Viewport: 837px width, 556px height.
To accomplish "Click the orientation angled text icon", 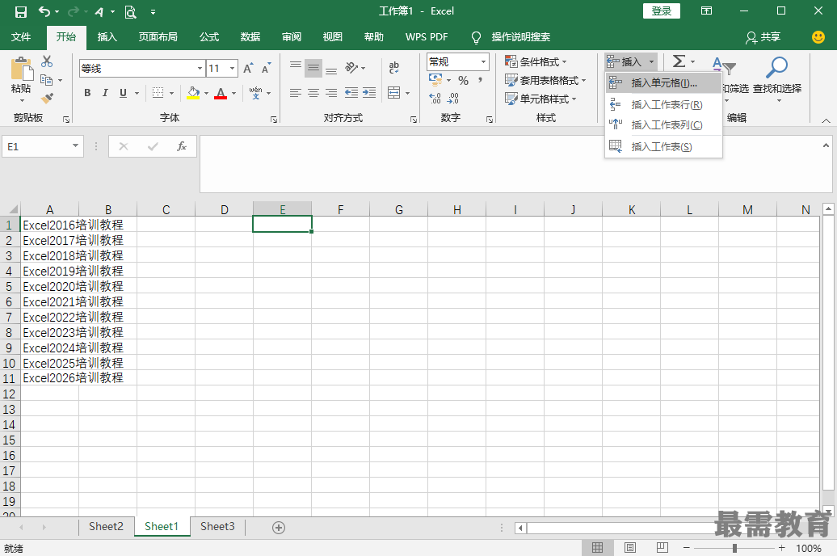I will tap(351, 68).
